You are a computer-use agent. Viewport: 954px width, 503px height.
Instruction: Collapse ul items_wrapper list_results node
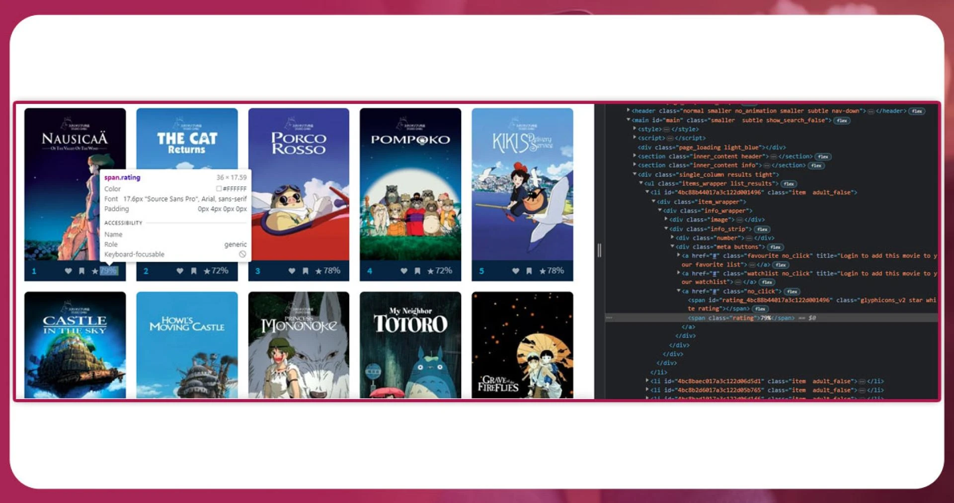(x=641, y=183)
